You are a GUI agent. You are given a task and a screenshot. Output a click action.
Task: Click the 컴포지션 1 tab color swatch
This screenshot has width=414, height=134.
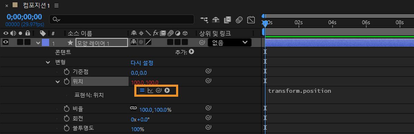[x=15, y=5]
